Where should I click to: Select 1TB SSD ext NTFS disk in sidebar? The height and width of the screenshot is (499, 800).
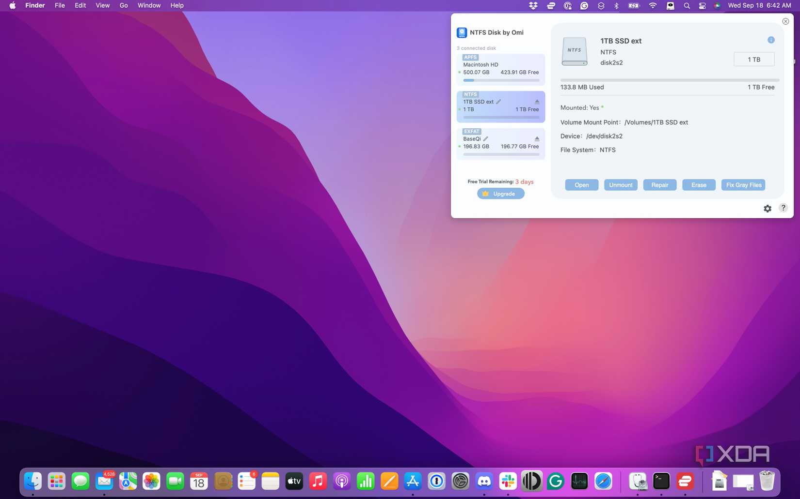click(501, 106)
